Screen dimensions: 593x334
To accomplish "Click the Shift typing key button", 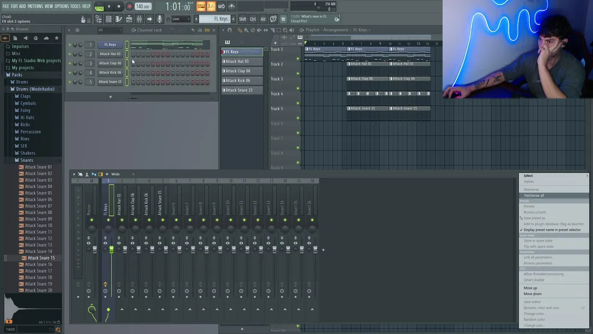I will tap(243, 19).
